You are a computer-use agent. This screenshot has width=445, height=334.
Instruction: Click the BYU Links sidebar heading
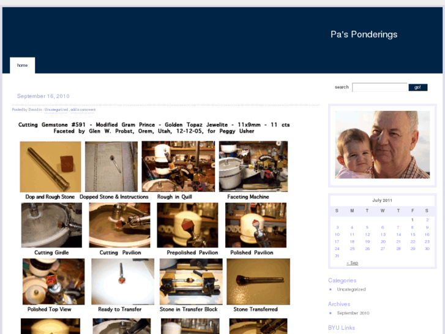[x=342, y=328]
